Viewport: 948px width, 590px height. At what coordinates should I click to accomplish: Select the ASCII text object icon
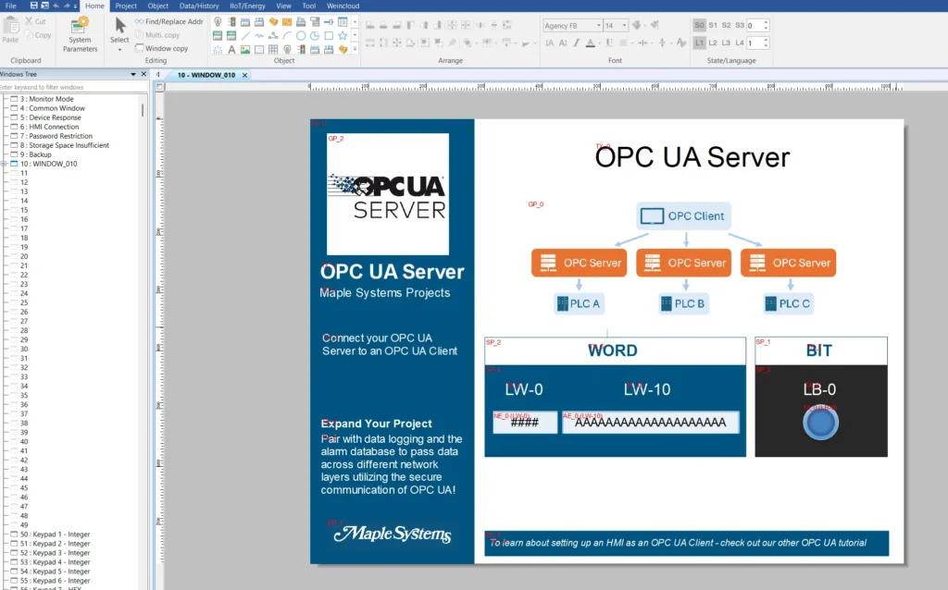click(x=231, y=36)
